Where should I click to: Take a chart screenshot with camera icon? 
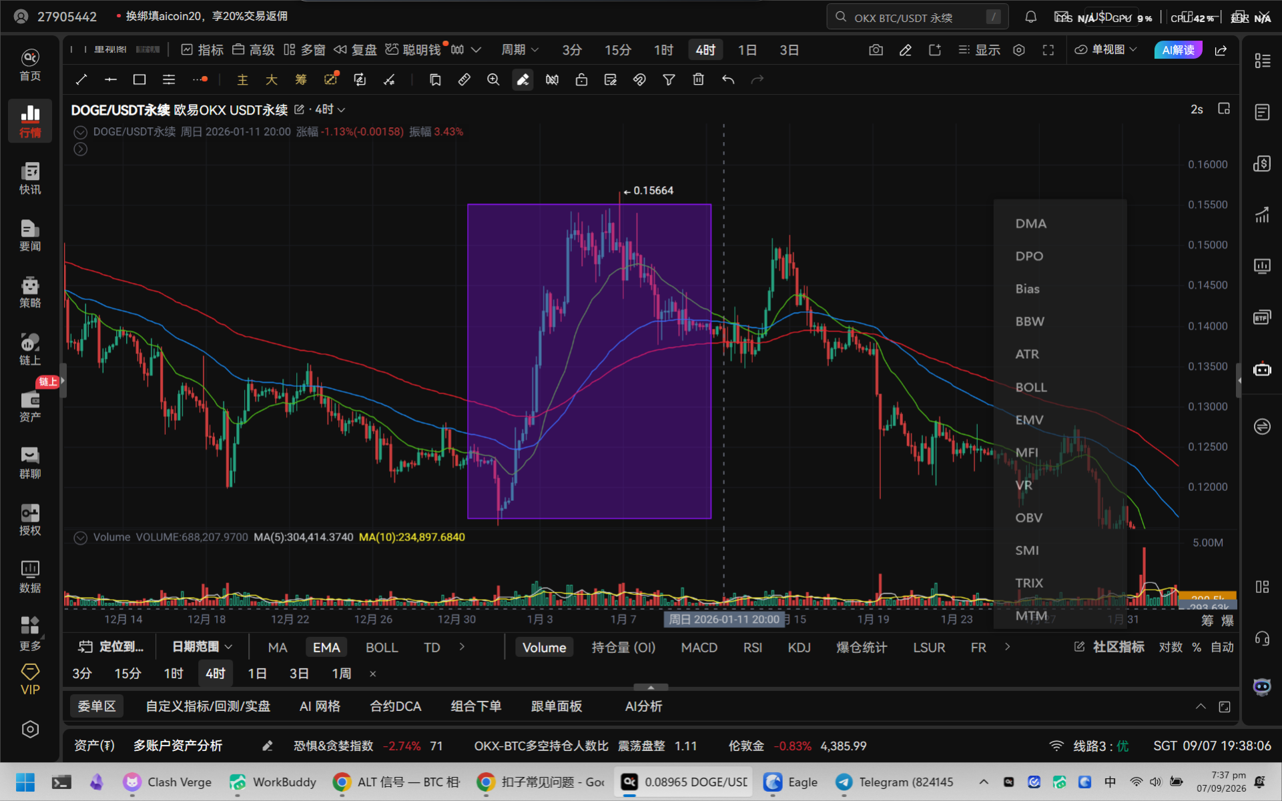pyautogui.click(x=876, y=50)
